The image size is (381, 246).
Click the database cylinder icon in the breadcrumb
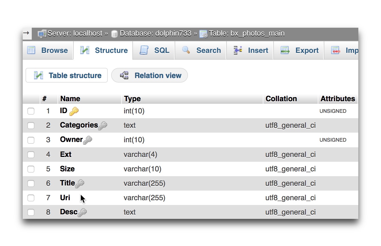(x=114, y=34)
